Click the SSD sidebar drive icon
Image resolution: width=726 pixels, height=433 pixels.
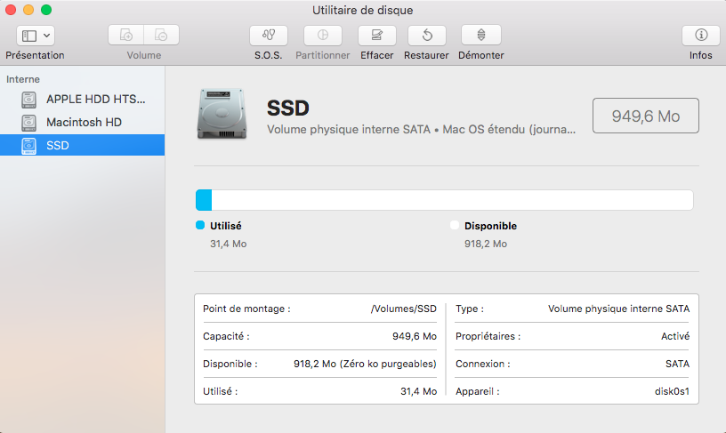click(x=28, y=145)
